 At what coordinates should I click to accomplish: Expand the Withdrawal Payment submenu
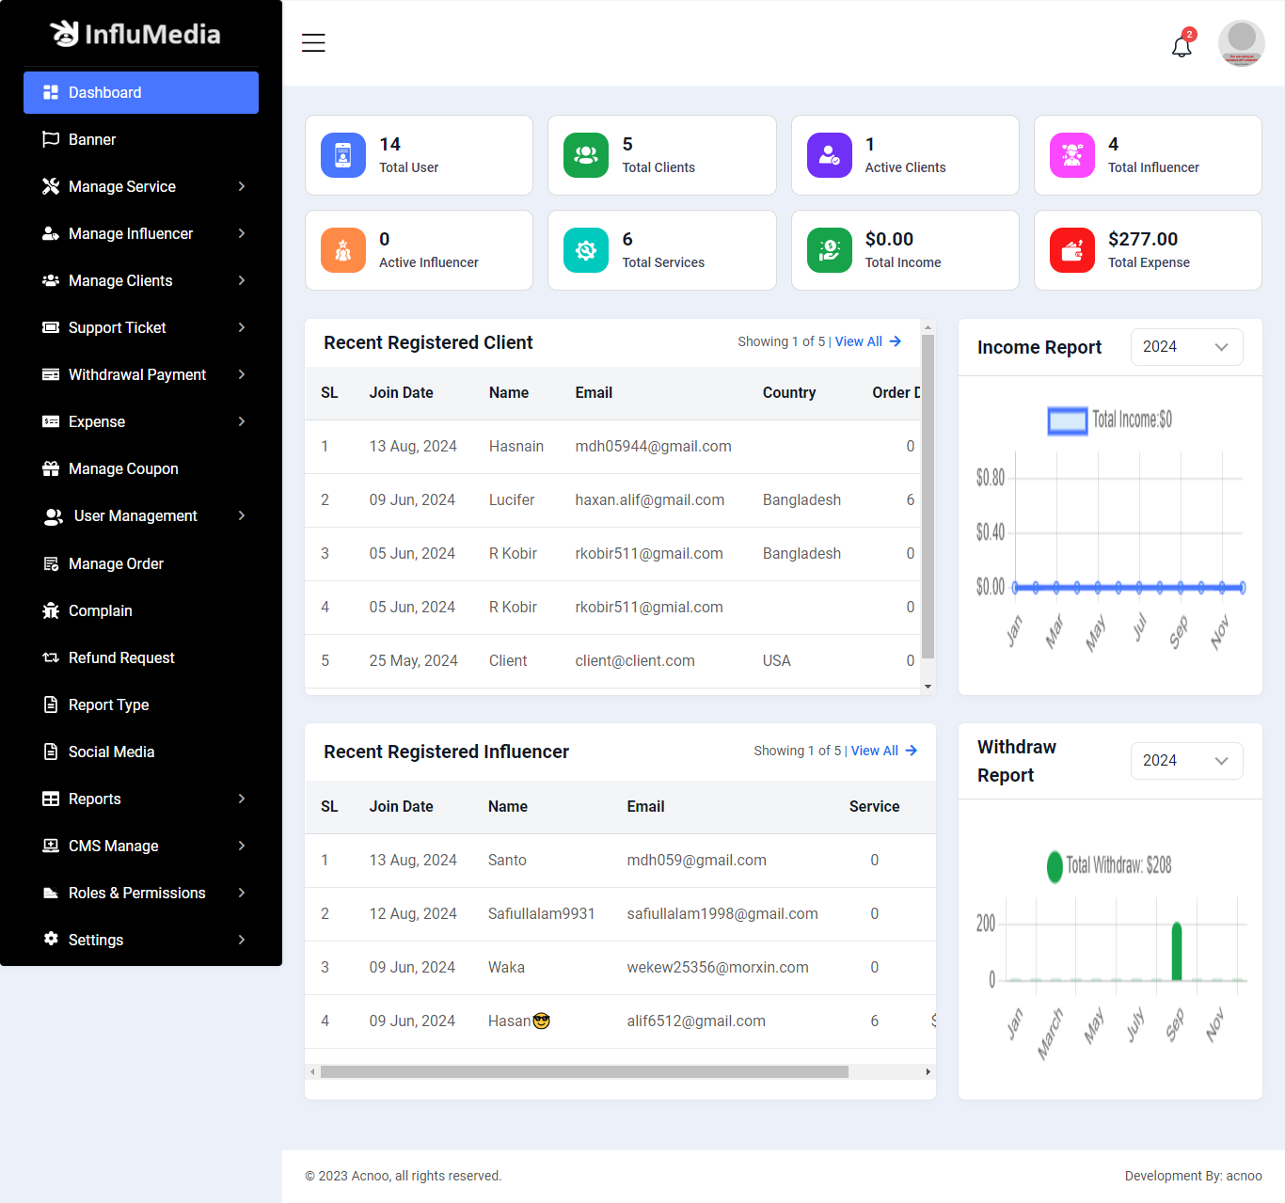141,374
